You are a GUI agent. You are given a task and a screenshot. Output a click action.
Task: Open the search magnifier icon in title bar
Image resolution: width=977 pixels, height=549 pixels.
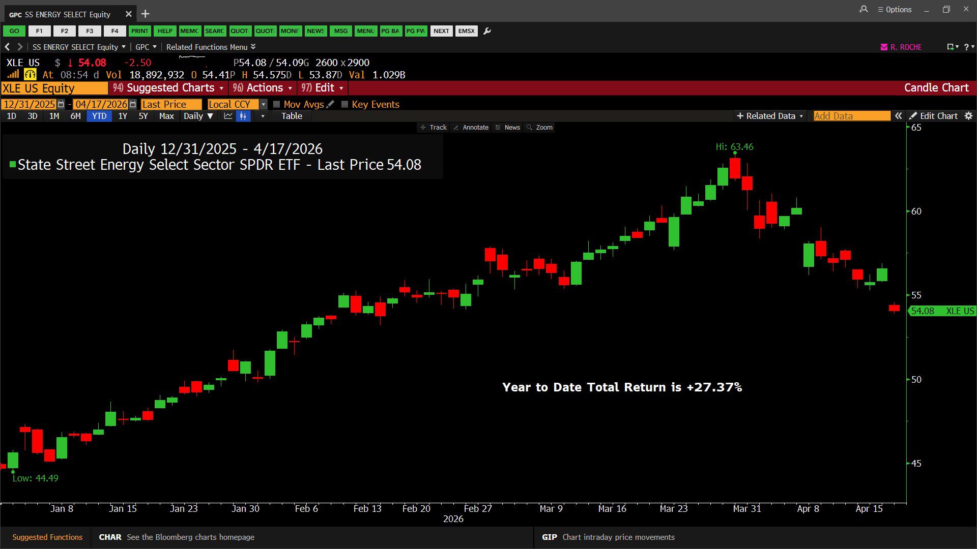864,9
